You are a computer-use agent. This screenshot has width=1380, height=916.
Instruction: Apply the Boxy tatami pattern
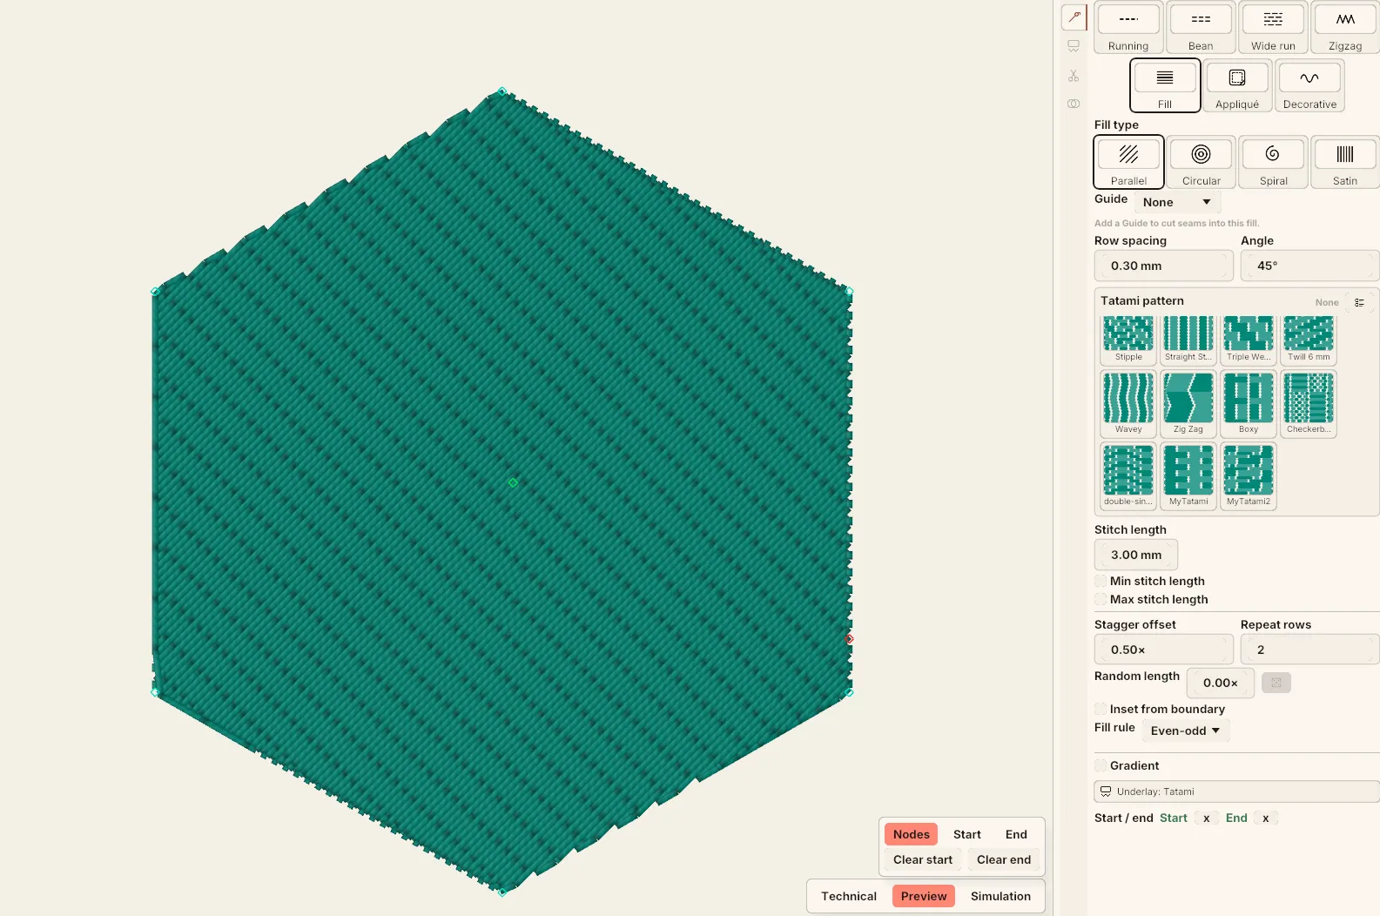tap(1249, 404)
